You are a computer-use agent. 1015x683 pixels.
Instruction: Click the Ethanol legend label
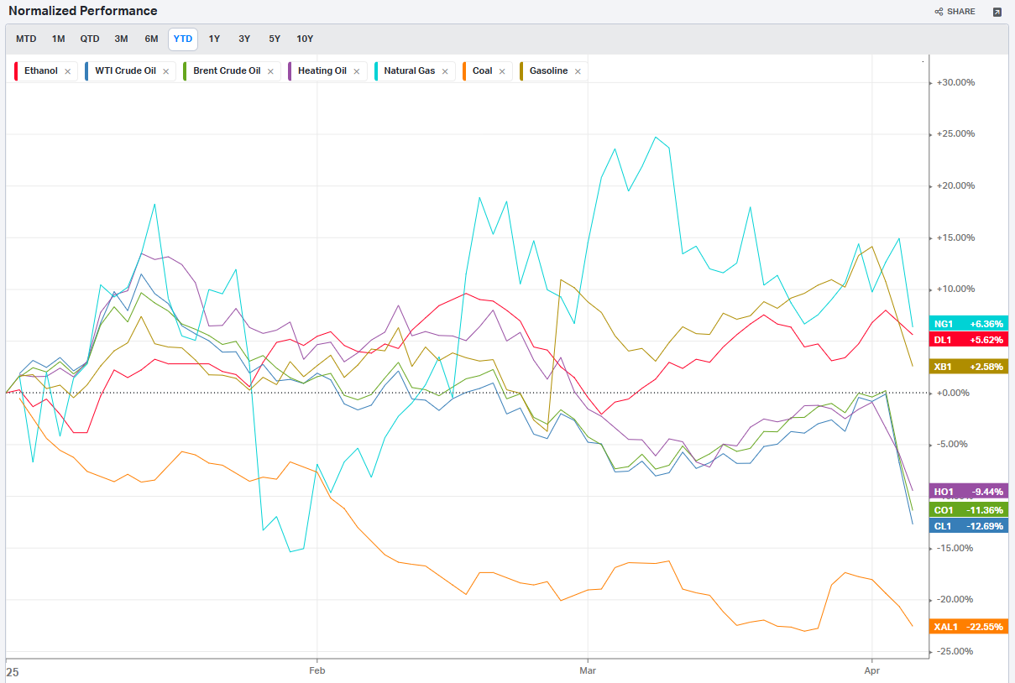click(41, 71)
